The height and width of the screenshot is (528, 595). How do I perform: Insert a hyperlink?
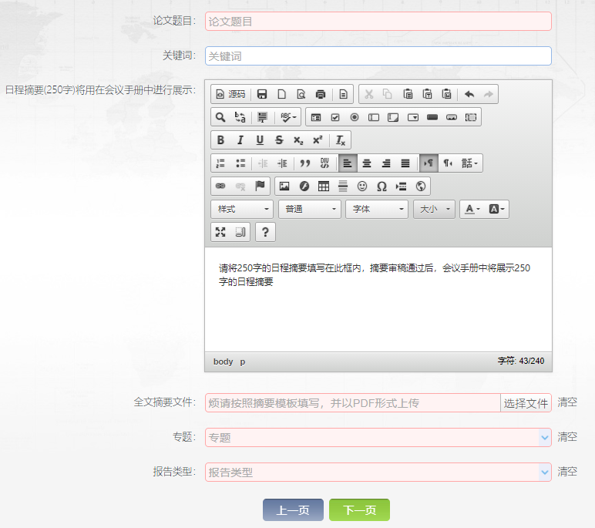pos(220,186)
